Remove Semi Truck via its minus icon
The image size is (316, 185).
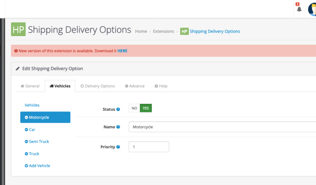26,142
